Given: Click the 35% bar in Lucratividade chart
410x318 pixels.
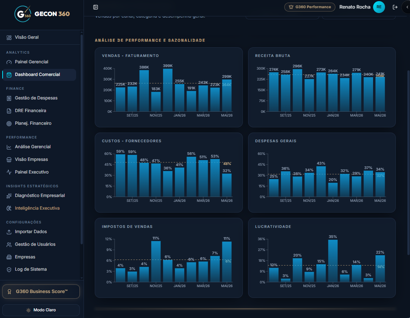Looking at the screenshot, I should click(333, 261).
